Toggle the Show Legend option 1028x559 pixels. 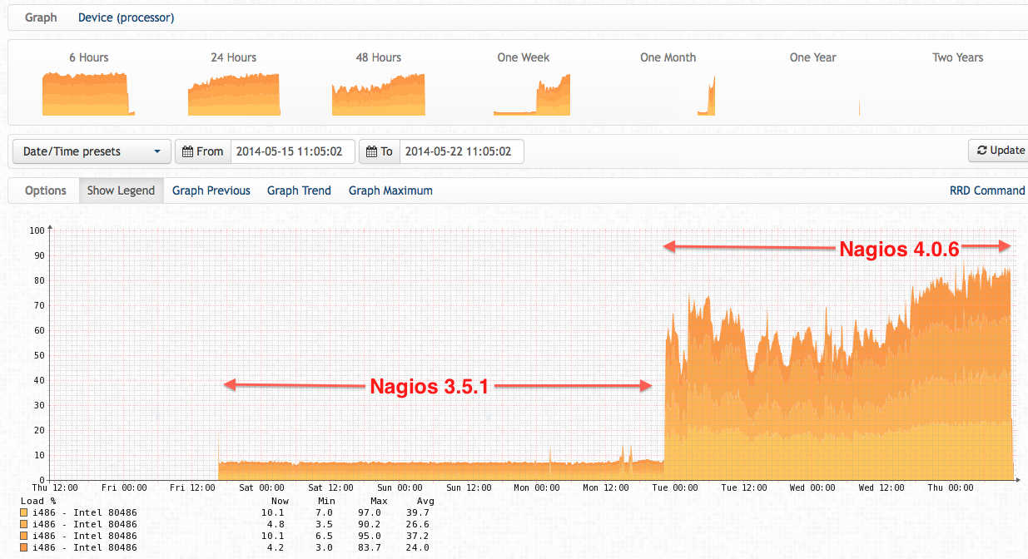[121, 190]
